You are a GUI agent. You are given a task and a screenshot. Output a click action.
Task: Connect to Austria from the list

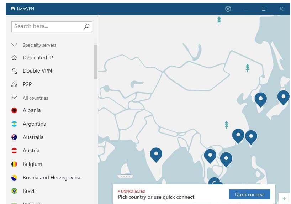(31, 151)
